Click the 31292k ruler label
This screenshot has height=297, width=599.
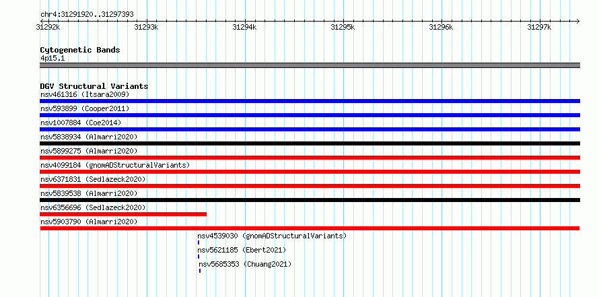pos(48,27)
